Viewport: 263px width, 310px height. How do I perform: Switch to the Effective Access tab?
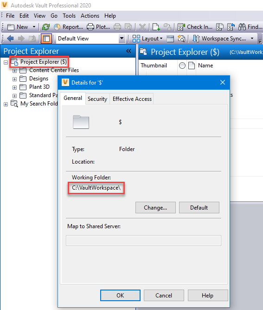click(132, 99)
